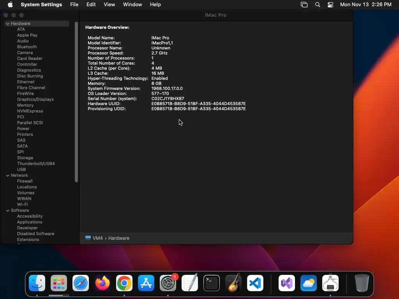Select Power in the sidebar
Image resolution: width=399 pixels, height=299 pixels.
click(23, 128)
